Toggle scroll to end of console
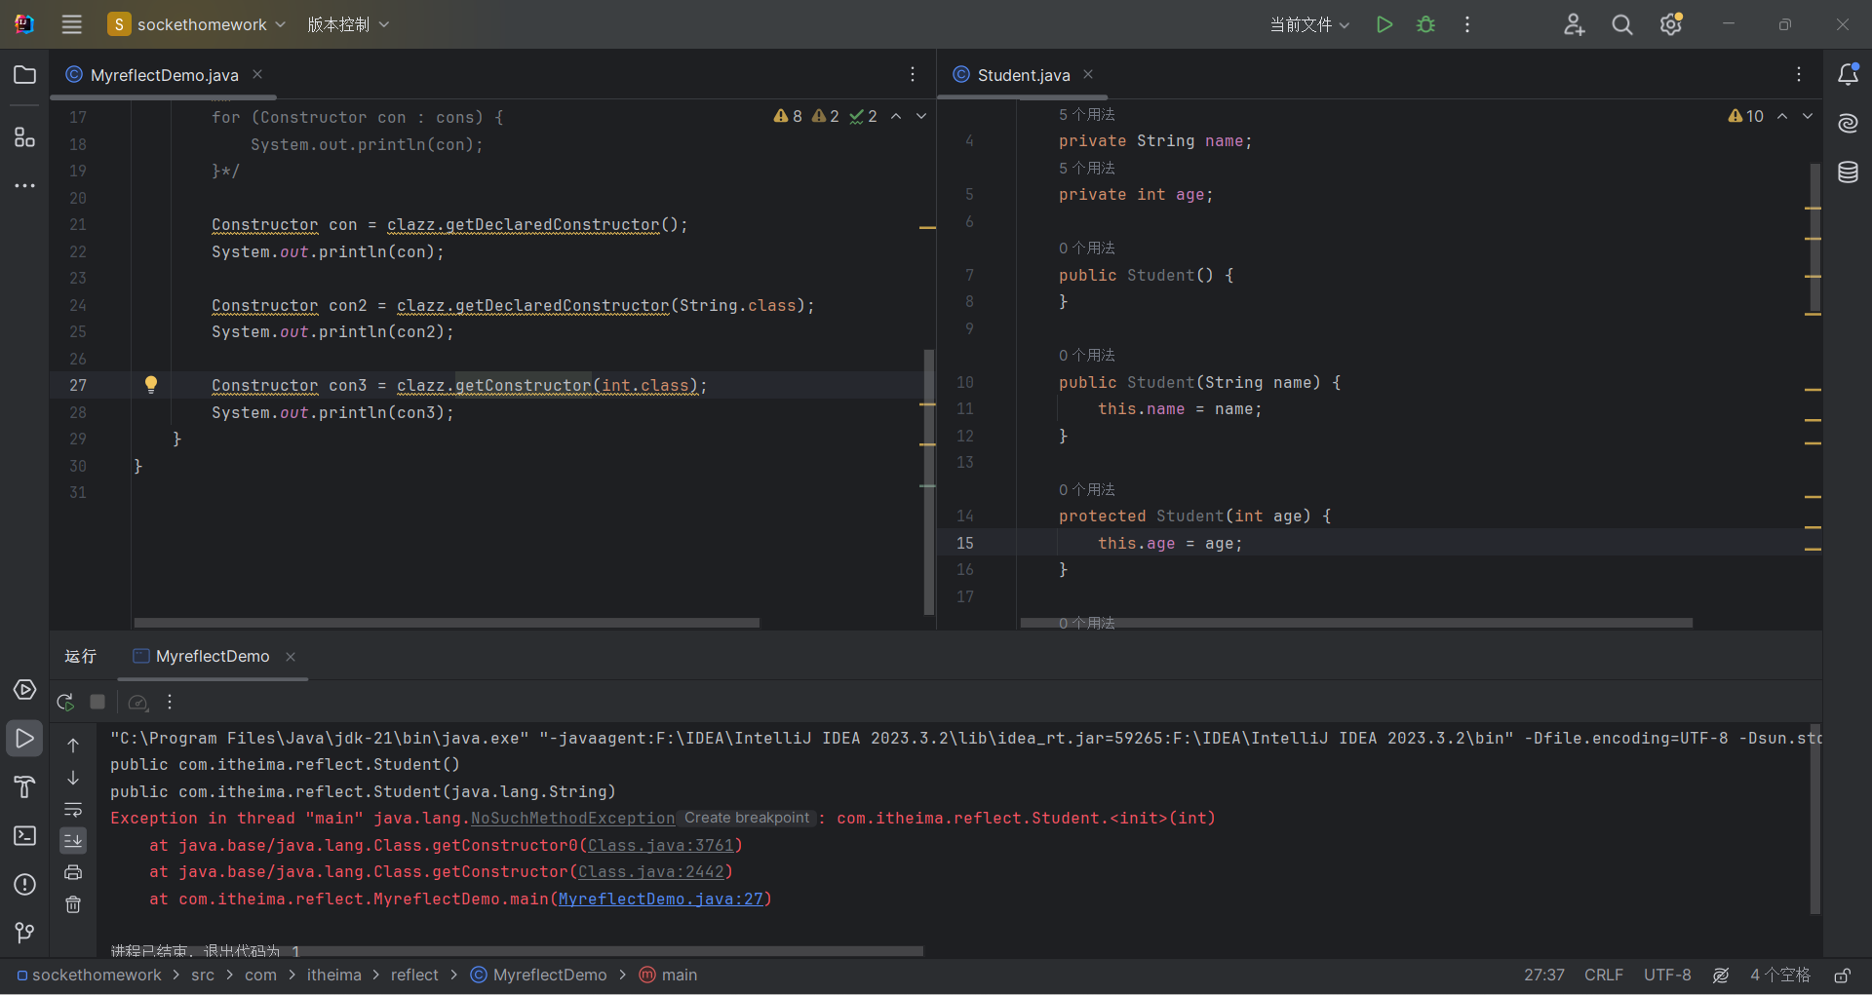 pyautogui.click(x=73, y=840)
